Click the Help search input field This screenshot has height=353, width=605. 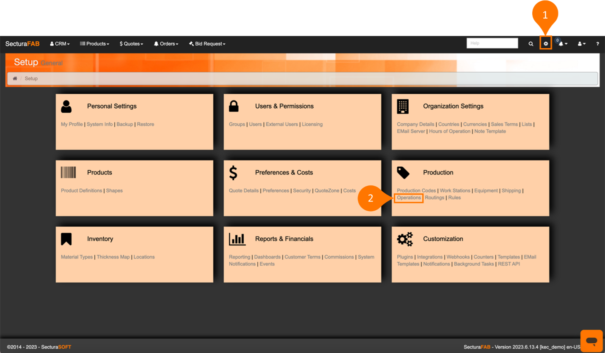[492, 43]
